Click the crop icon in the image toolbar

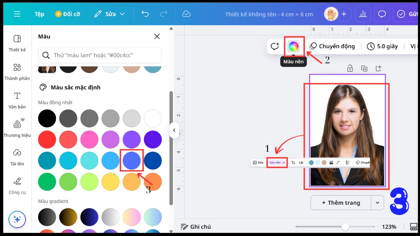click(294, 163)
